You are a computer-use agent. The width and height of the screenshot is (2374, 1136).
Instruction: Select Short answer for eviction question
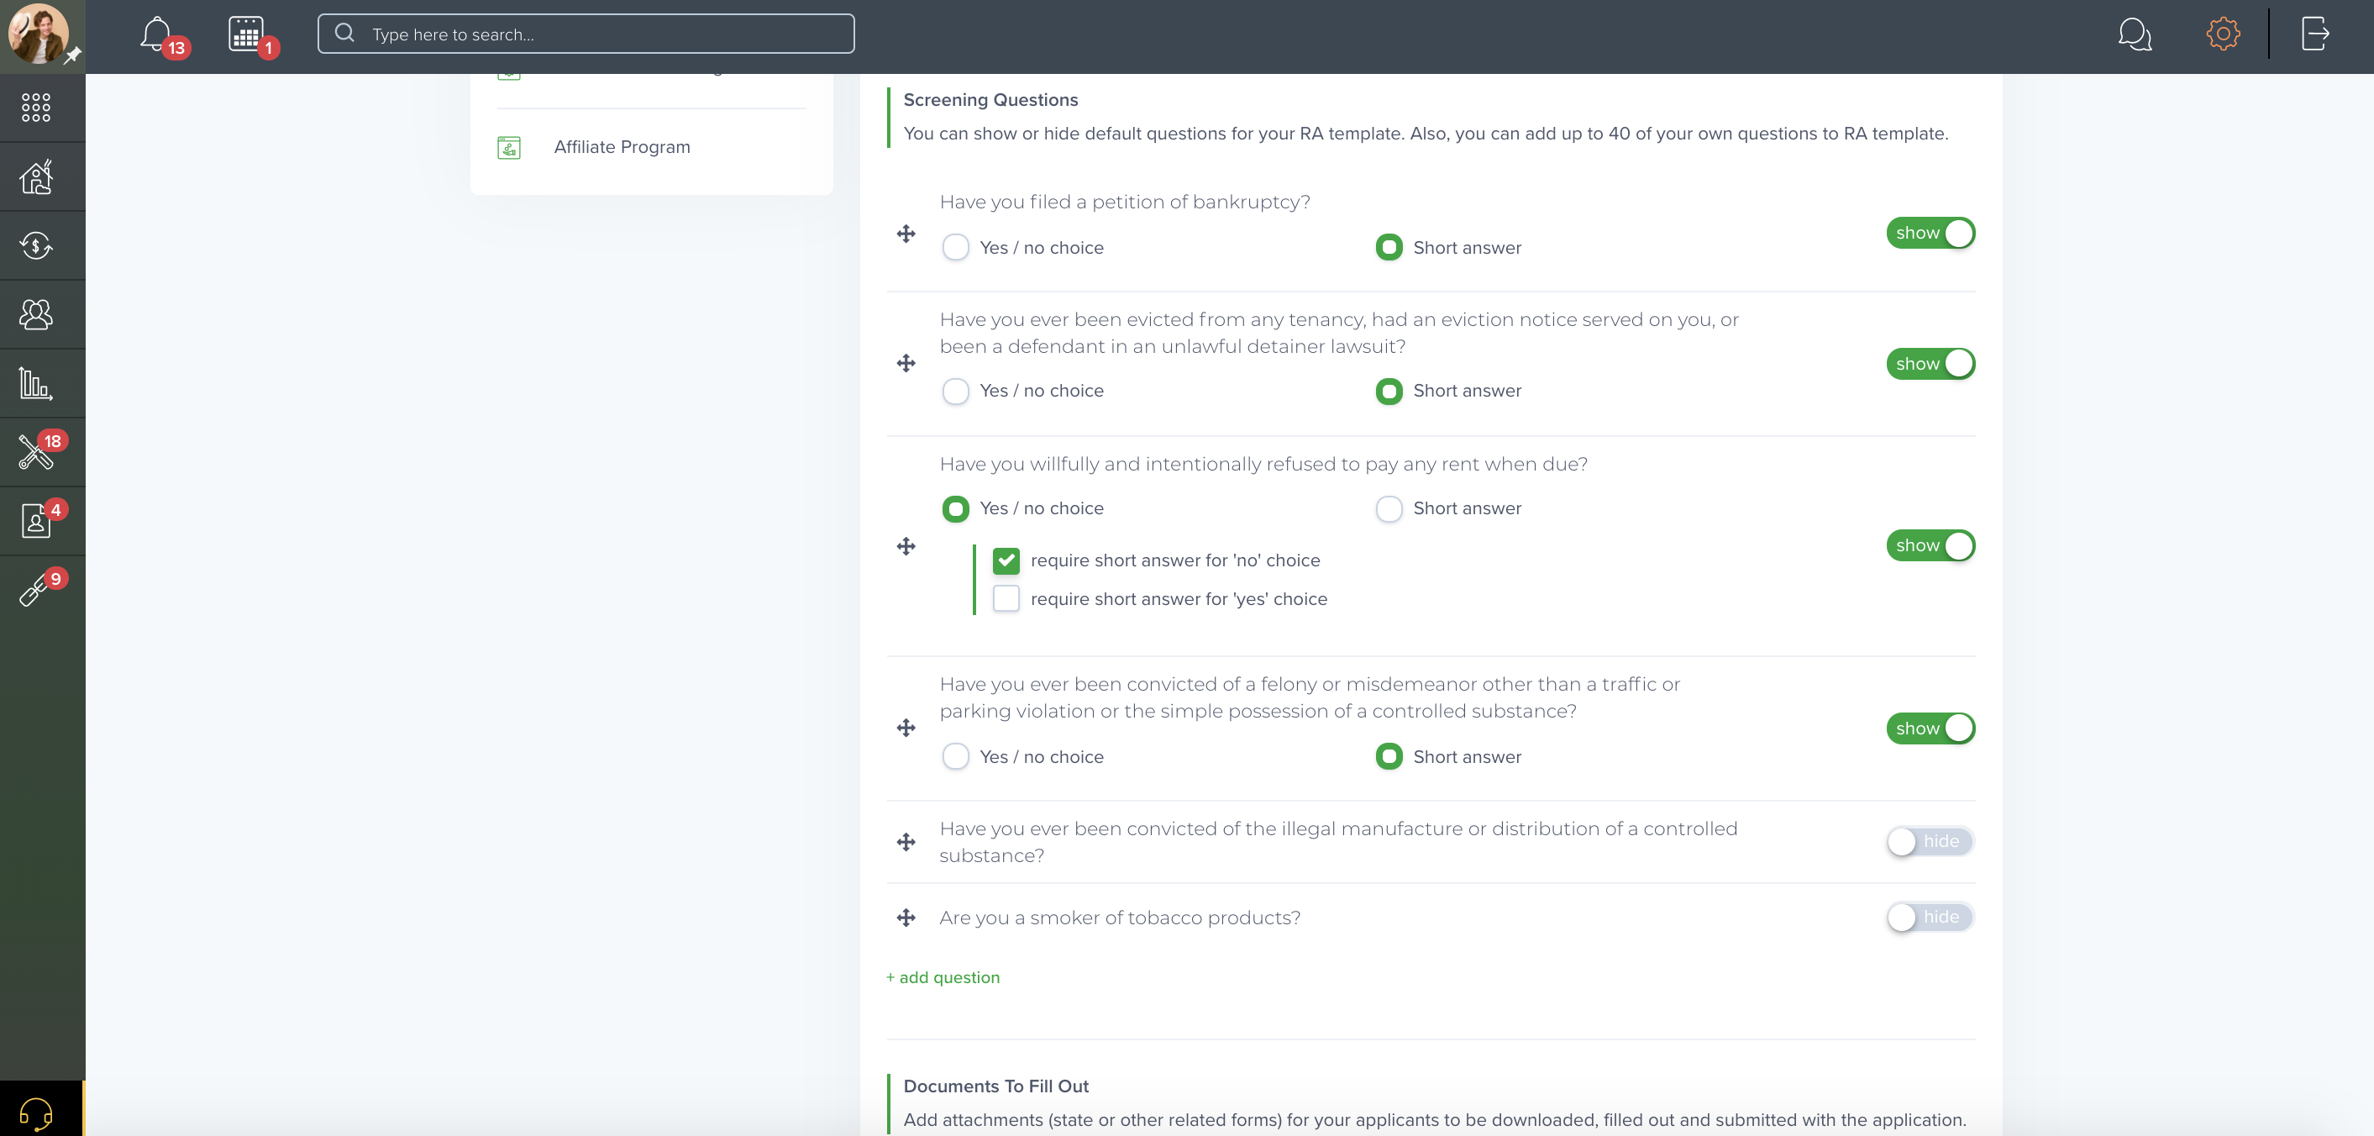[x=1389, y=391]
